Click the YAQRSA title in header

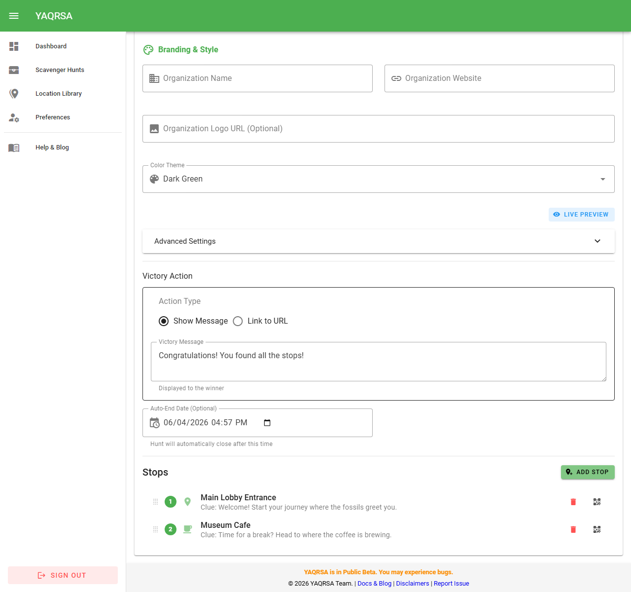(x=54, y=16)
